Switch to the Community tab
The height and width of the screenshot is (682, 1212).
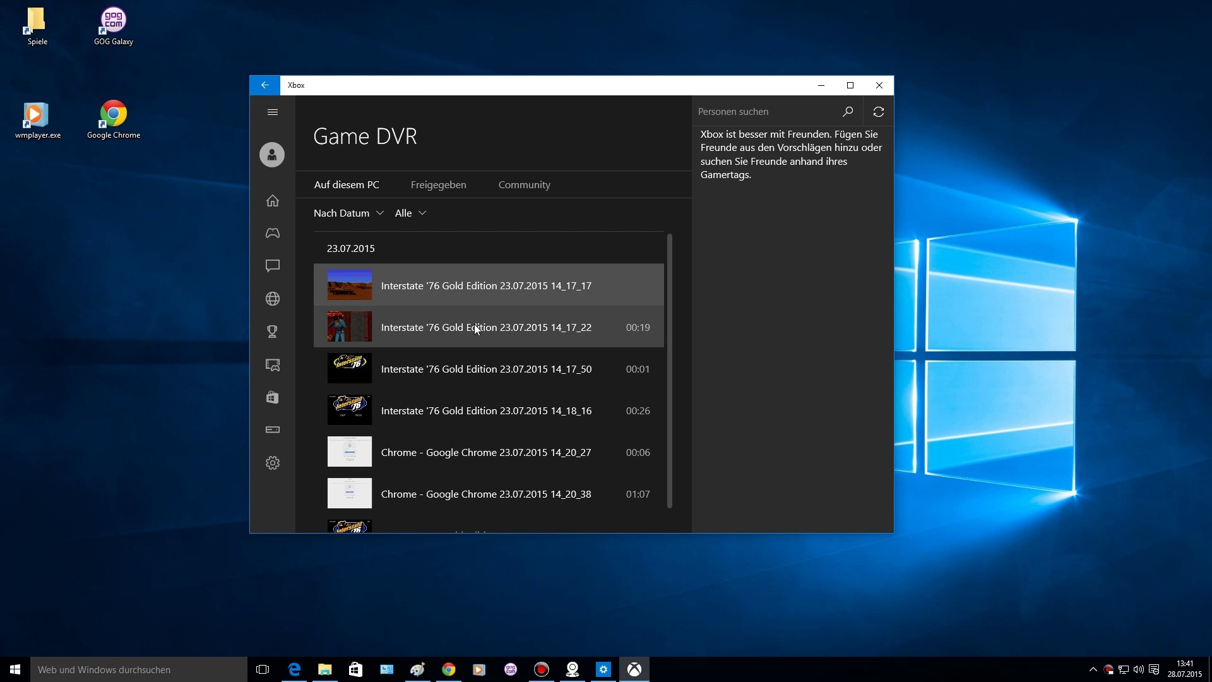[524, 185]
